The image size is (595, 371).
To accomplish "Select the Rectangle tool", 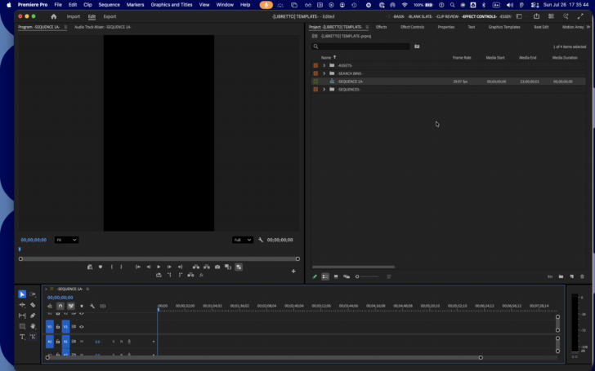I will (x=22, y=326).
